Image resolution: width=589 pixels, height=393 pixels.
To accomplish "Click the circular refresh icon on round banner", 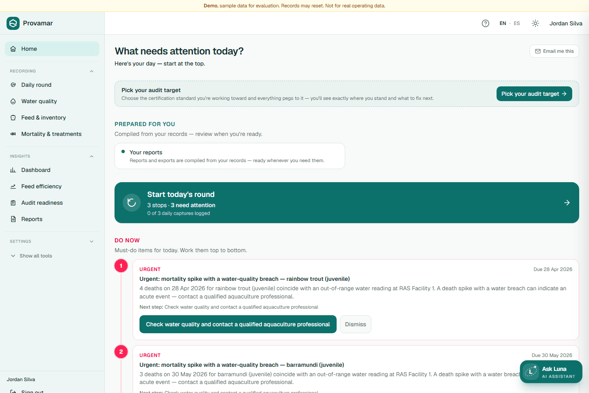I will (132, 203).
